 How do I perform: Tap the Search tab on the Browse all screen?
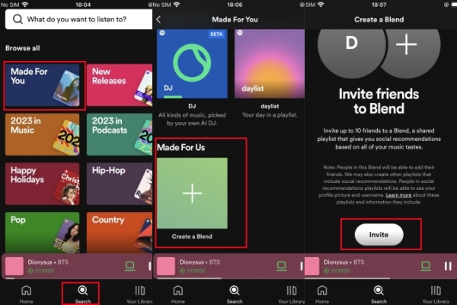[x=83, y=294]
